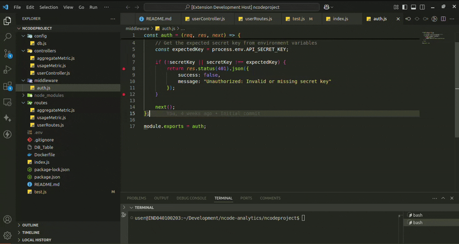
Task: Open the Copilot dropdown chevron
Action: (x=332, y=7)
